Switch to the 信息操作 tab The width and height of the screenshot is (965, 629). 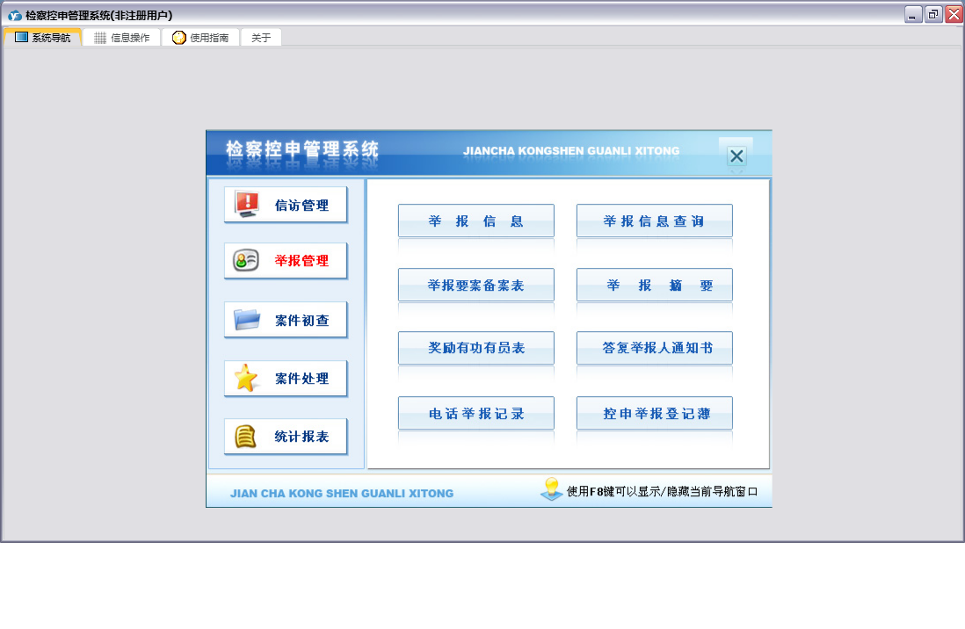(121, 38)
